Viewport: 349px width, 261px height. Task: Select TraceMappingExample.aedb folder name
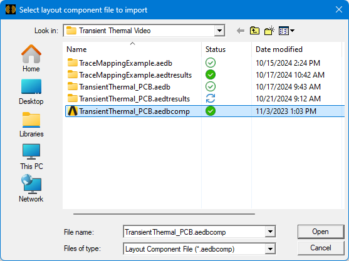(x=125, y=63)
